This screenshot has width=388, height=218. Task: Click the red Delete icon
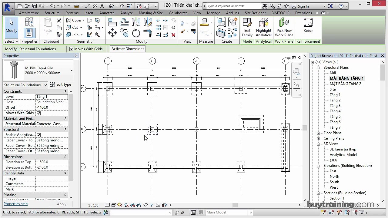pyautogui.click(x=173, y=35)
